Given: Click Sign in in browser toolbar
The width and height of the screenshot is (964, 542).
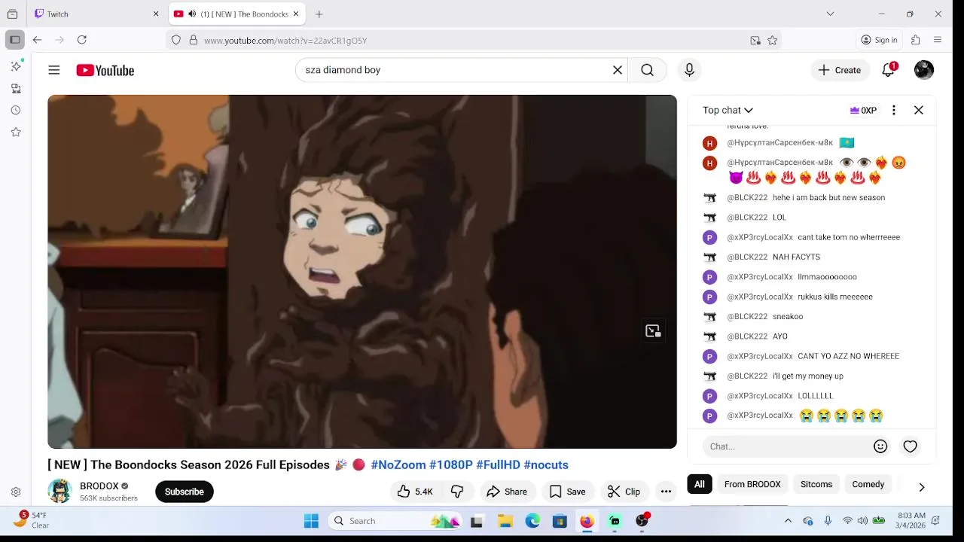Looking at the screenshot, I should (x=879, y=40).
